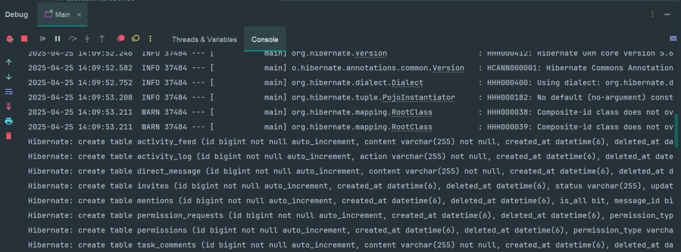Select the Console tab
This screenshot has height=252, width=681.
[265, 40]
